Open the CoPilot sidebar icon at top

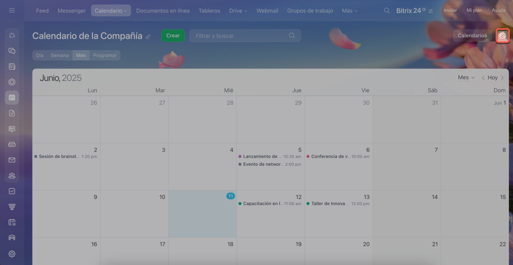[12, 35]
